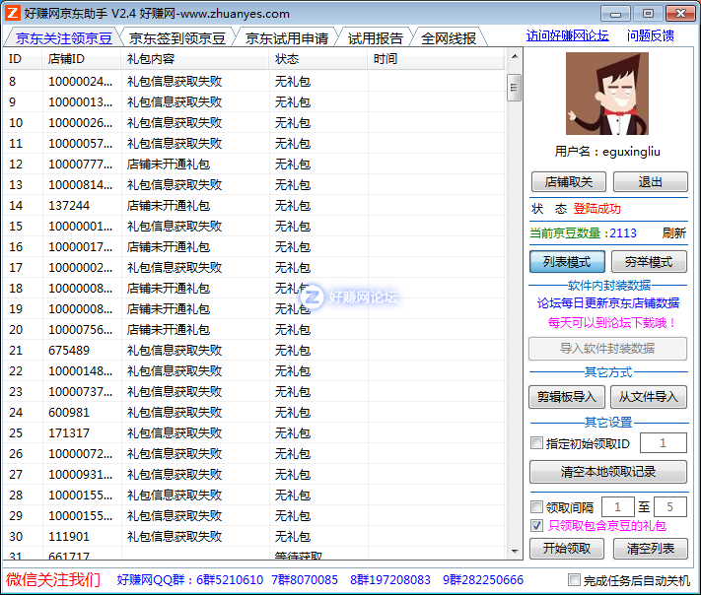Open the 全网线报 tab
Screen dimensions: 701x595
tap(448, 38)
